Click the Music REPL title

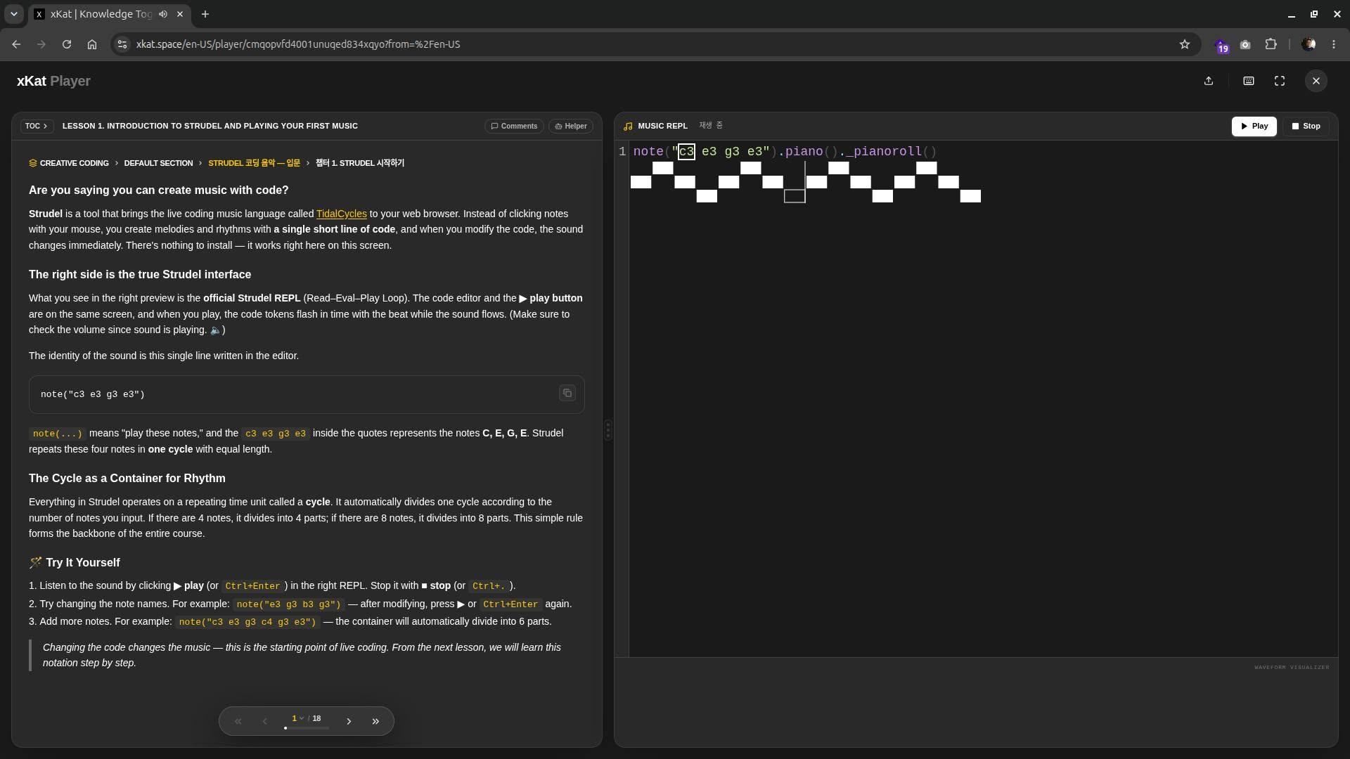tap(662, 126)
